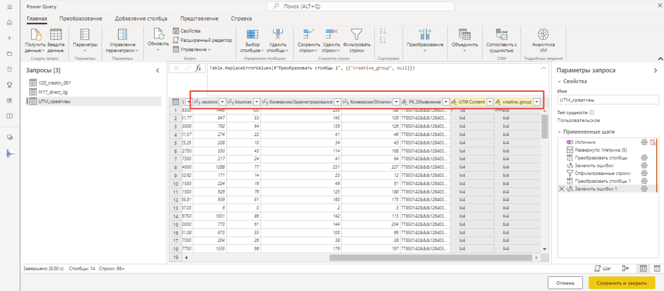Click sort ascending icon in ribbon
This screenshot has height=291, width=664.
coord(382,30)
